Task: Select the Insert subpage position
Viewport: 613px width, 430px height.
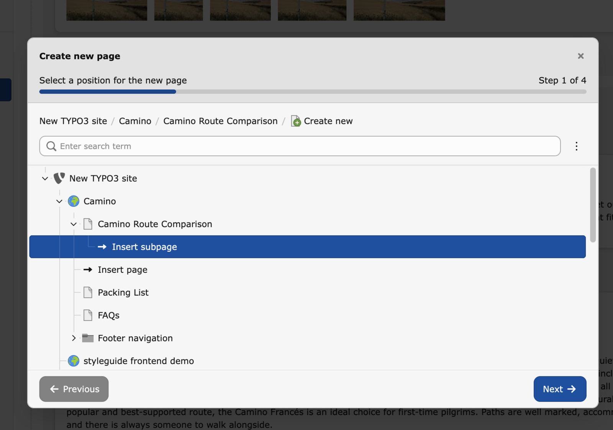Action: (x=144, y=247)
